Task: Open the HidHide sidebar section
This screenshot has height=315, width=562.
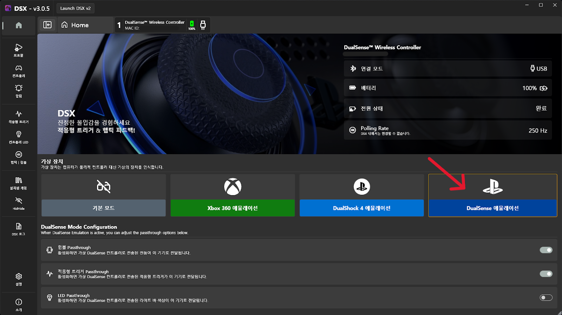Action: tap(19, 203)
